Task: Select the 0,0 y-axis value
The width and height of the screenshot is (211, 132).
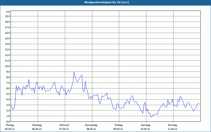Action: pos(8,121)
